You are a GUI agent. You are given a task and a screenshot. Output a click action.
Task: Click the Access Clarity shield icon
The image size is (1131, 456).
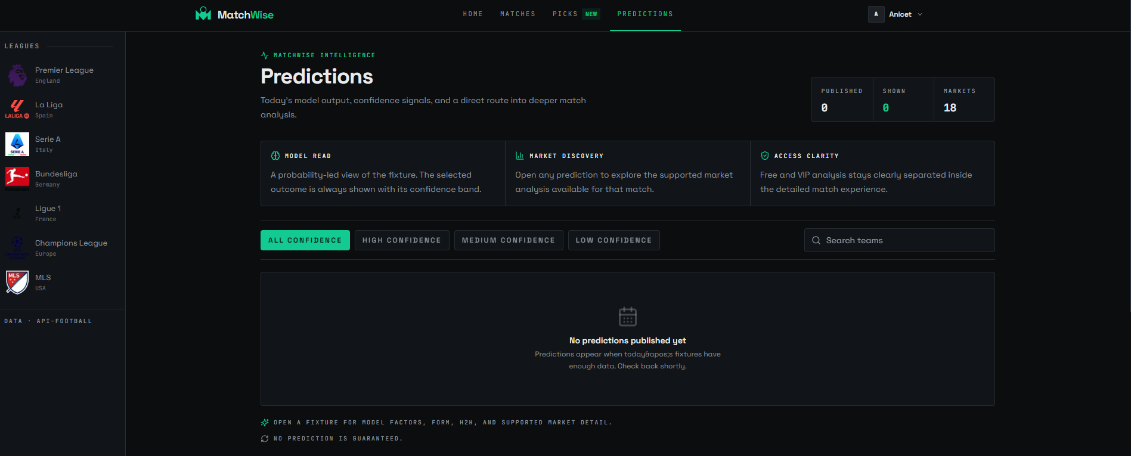click(x=765, y=156)
